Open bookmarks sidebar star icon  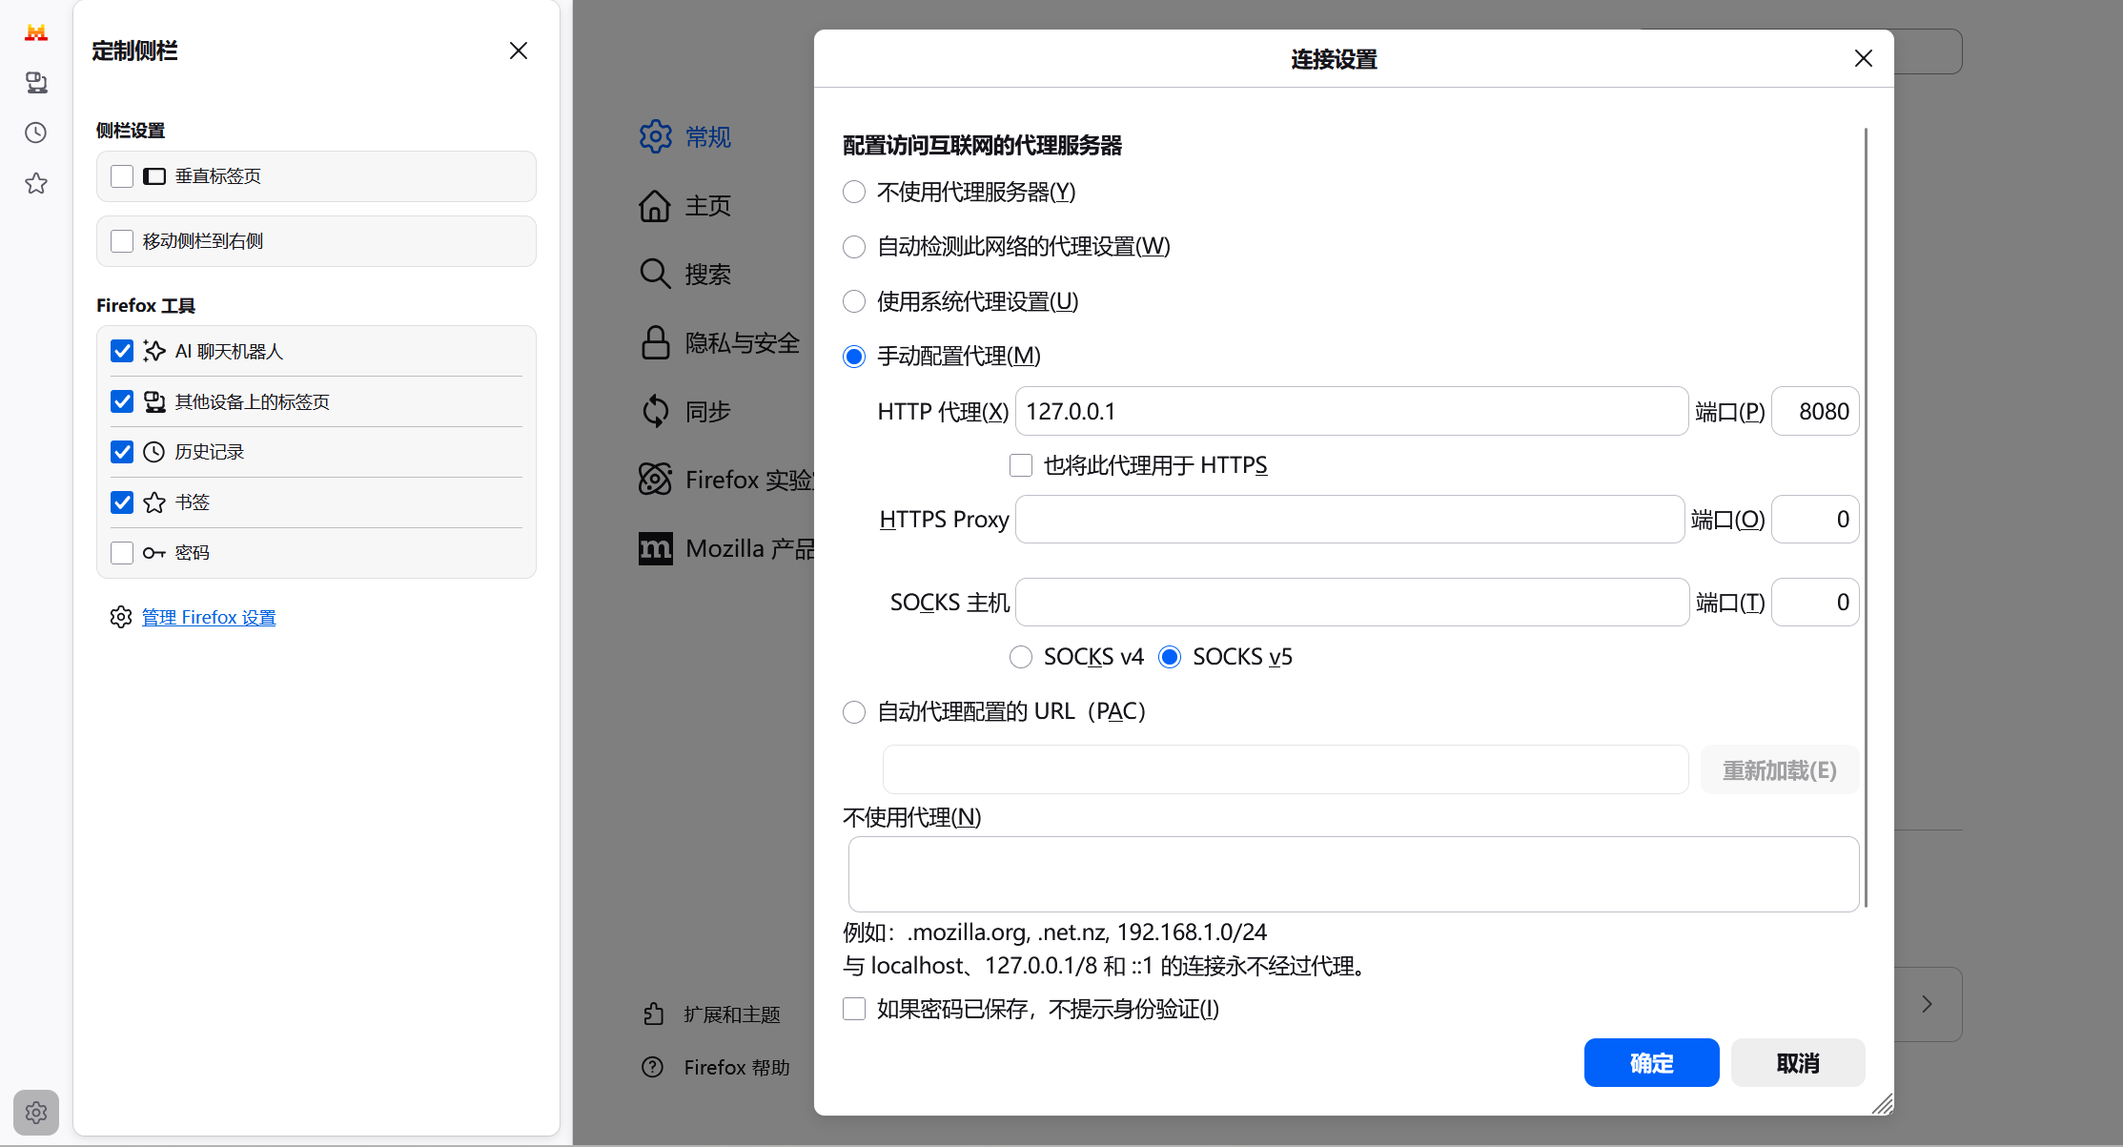(36, 183)
